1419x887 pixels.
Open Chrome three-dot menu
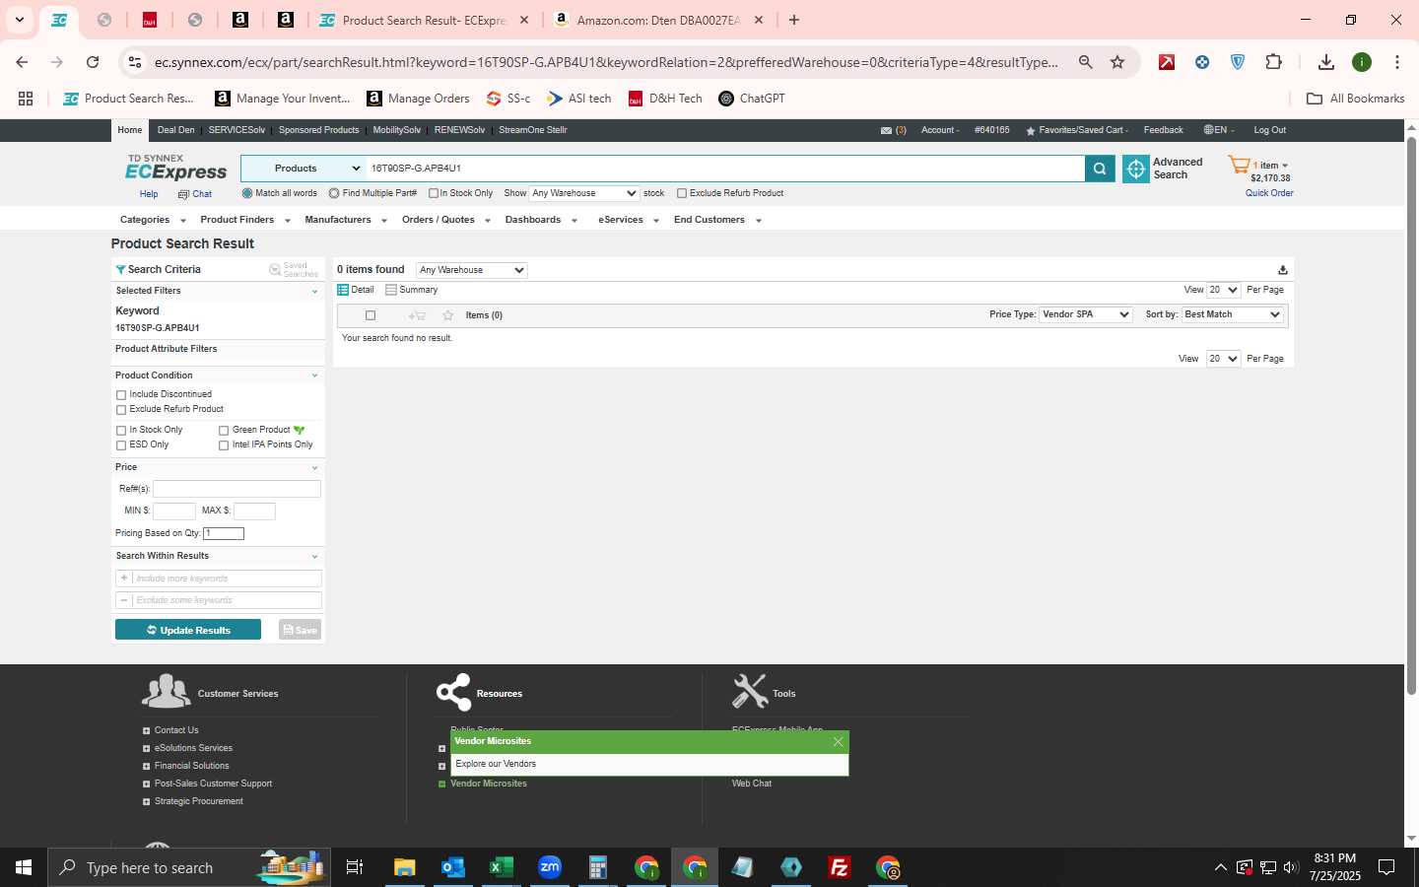tap(1396, 62)
